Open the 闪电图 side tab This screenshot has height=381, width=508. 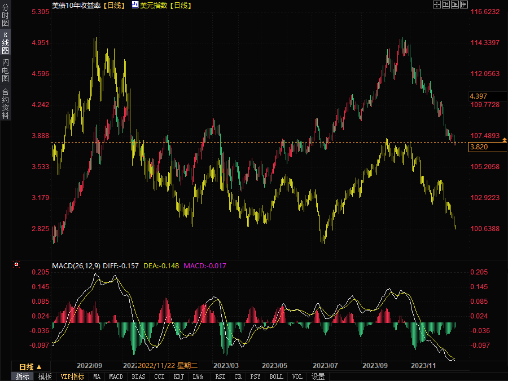[5, 70]
